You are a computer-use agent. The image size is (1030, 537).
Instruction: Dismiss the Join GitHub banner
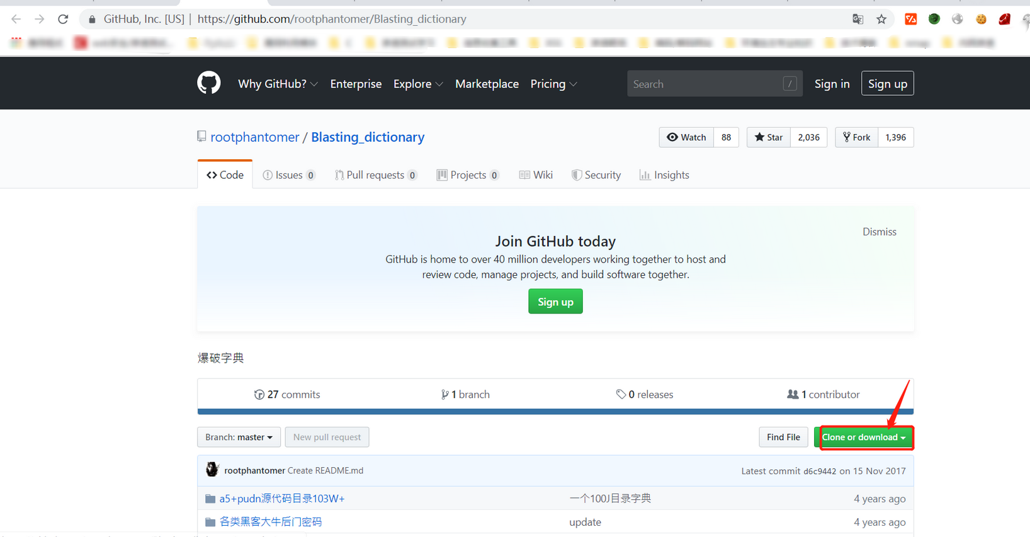(879, 232)
